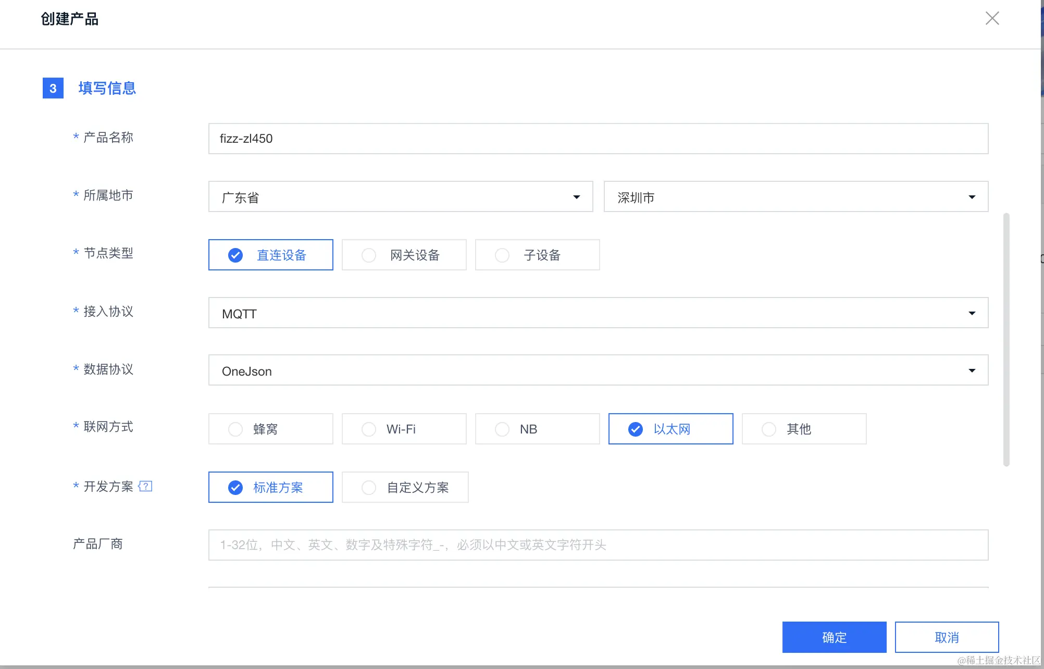Screen dimensions: 1044x669
Task: Open the 深圳市 city dropdown
Action: click(796, 196)
